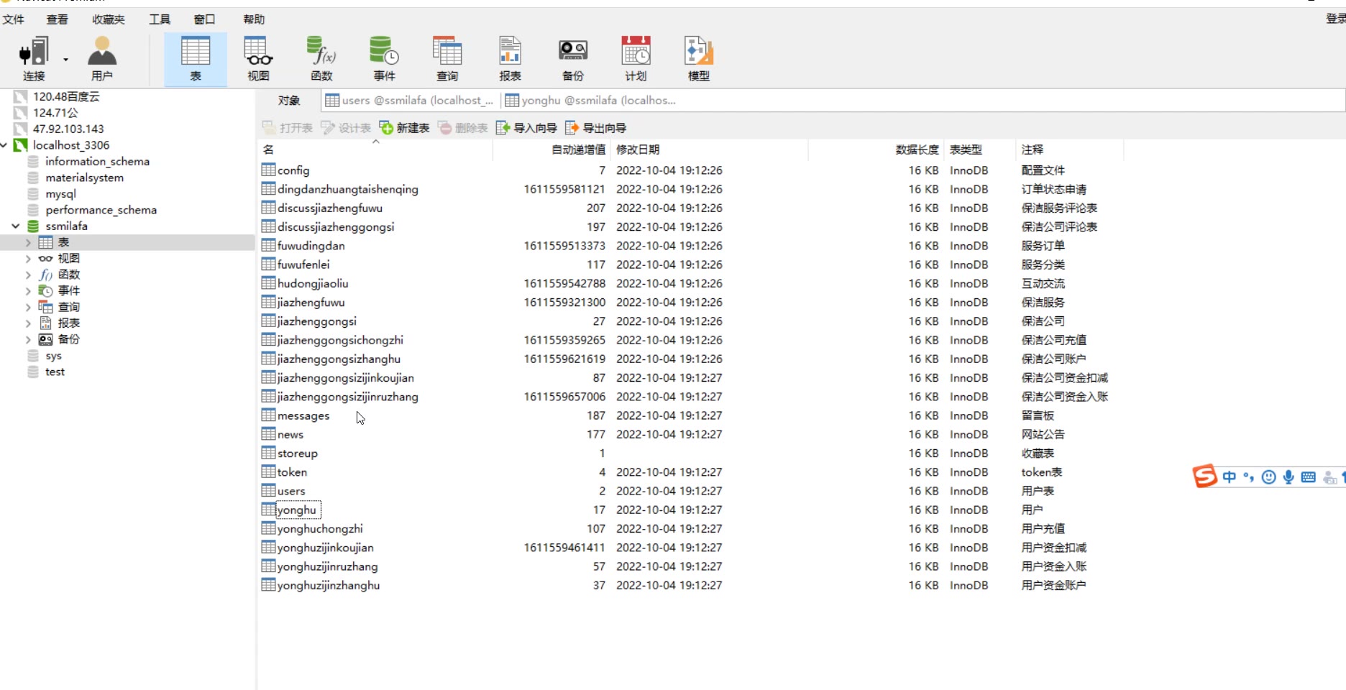Select the 表 (Table) toolbar icon

tap(196, 59)
